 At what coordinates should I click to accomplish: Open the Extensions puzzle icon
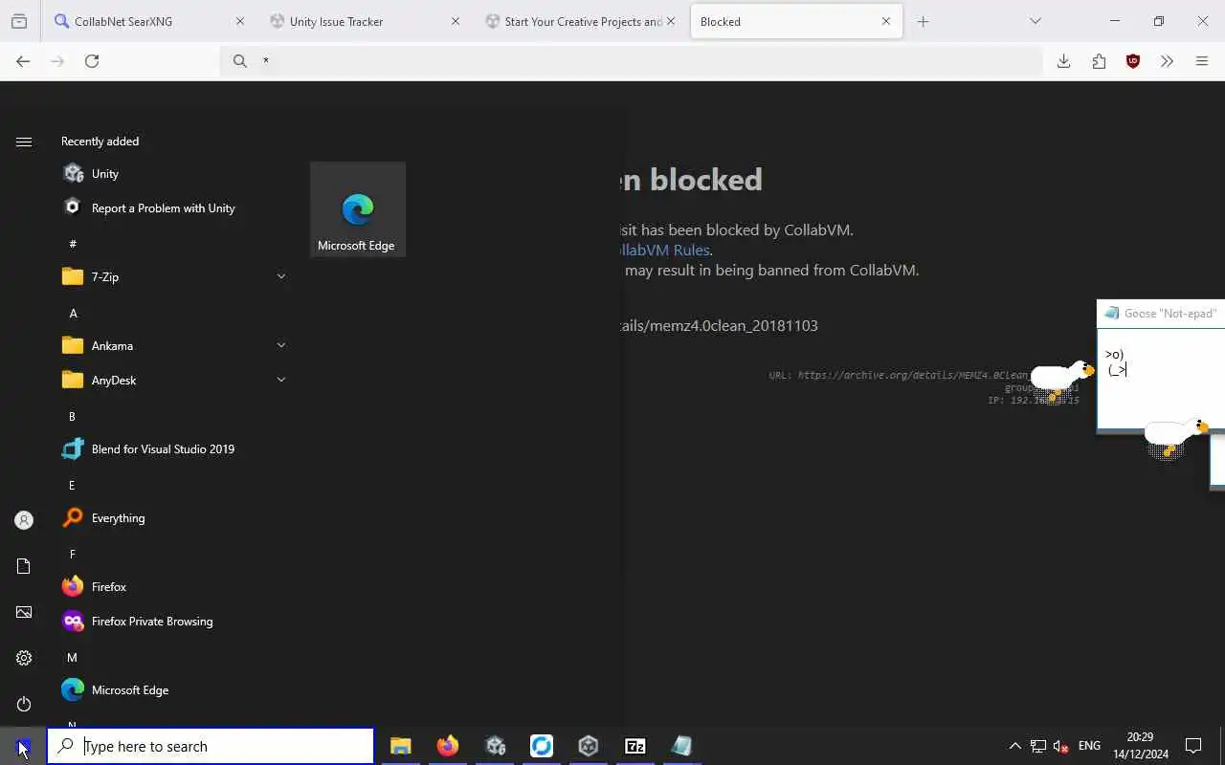tap(1099, 61)
